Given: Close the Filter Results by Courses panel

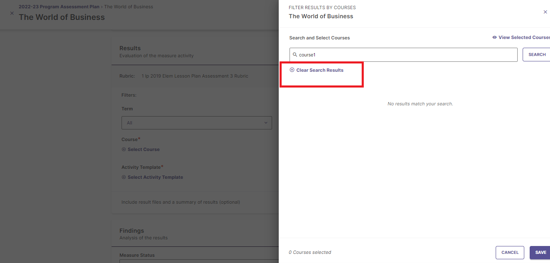Looking at the screenshot, I should pyautogui.click(x=545, y=12).
